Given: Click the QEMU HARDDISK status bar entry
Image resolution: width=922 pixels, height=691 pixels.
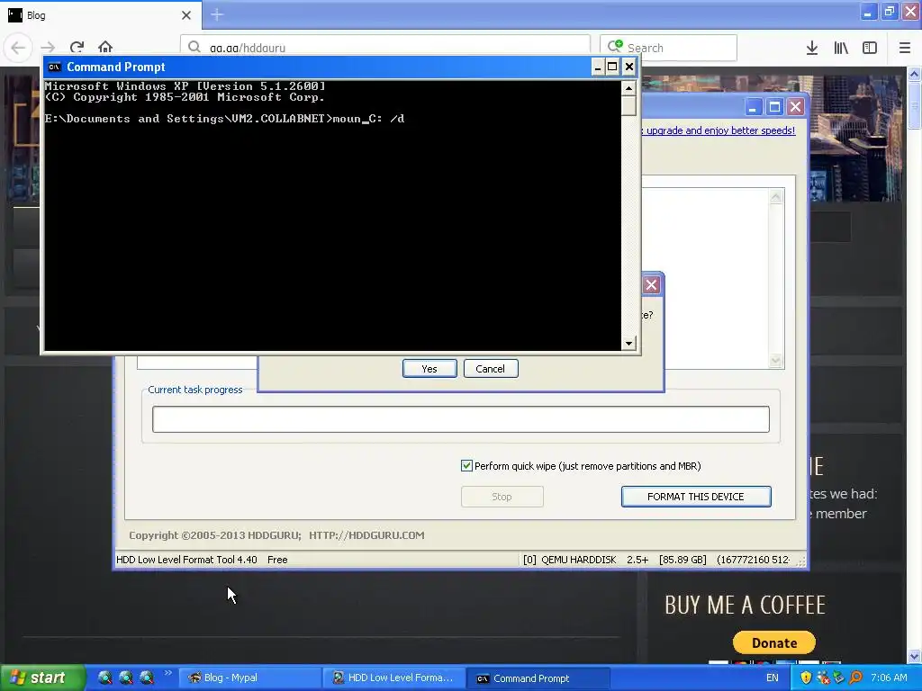Looking at the screenshot, I should tap(579, 560).
